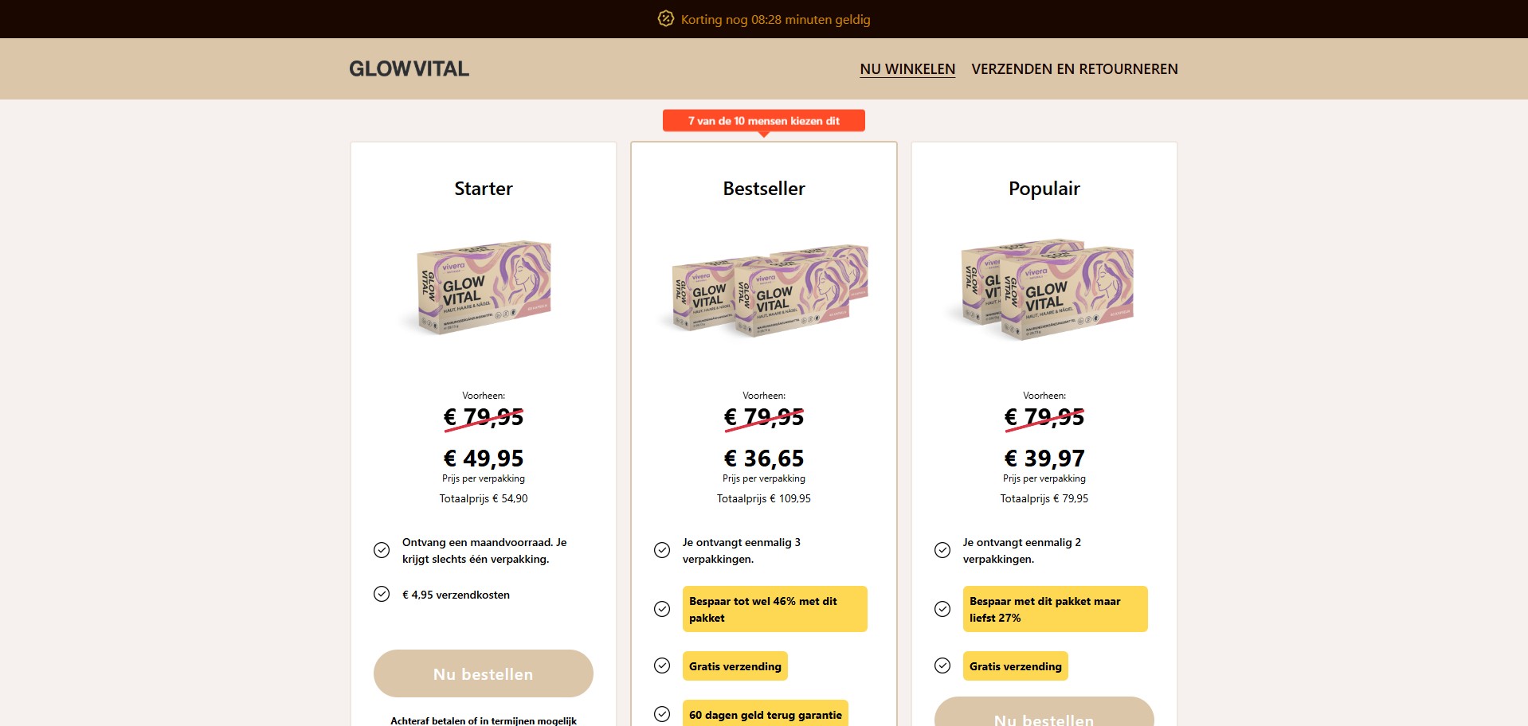Screen dimensions: 1528x726
Task: Click the Bestseller three-box product image
Action: 764,290
